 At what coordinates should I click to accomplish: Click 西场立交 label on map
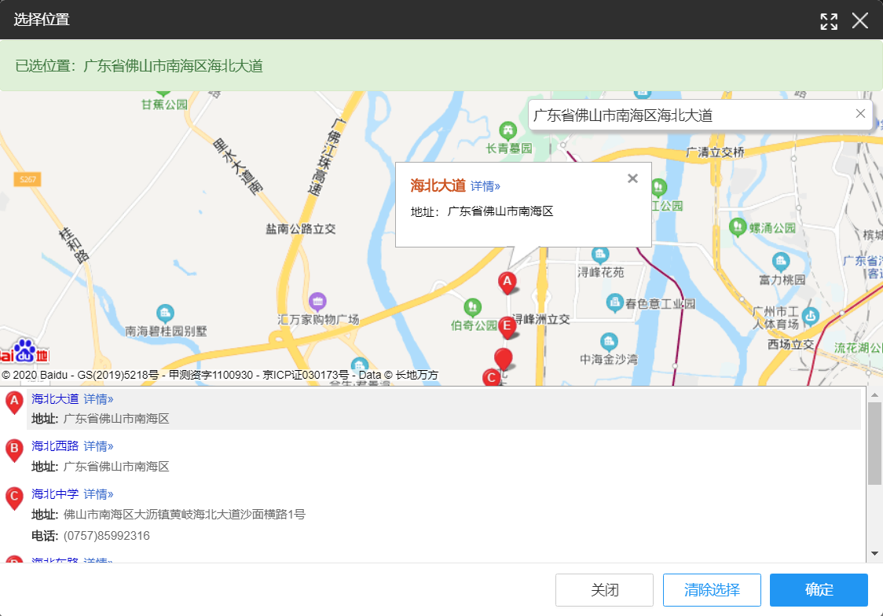click(x=790, y=344)
